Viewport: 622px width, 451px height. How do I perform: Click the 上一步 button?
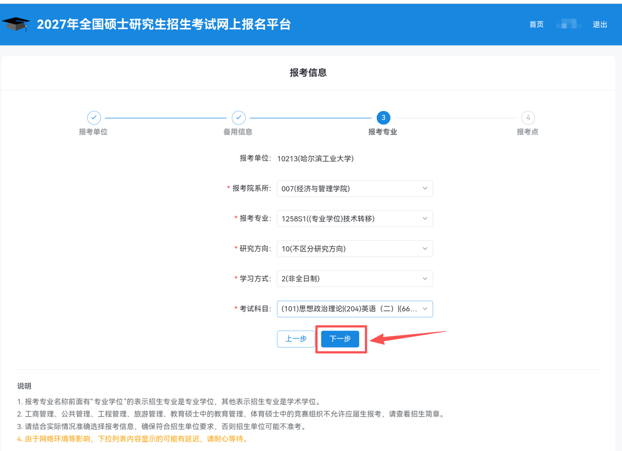(x=296, y=339)
